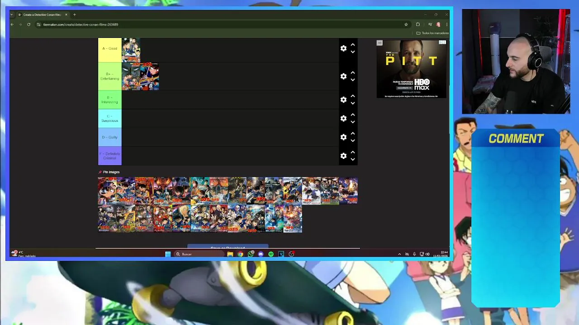Open the OBS icon on the taskbar

291,254
